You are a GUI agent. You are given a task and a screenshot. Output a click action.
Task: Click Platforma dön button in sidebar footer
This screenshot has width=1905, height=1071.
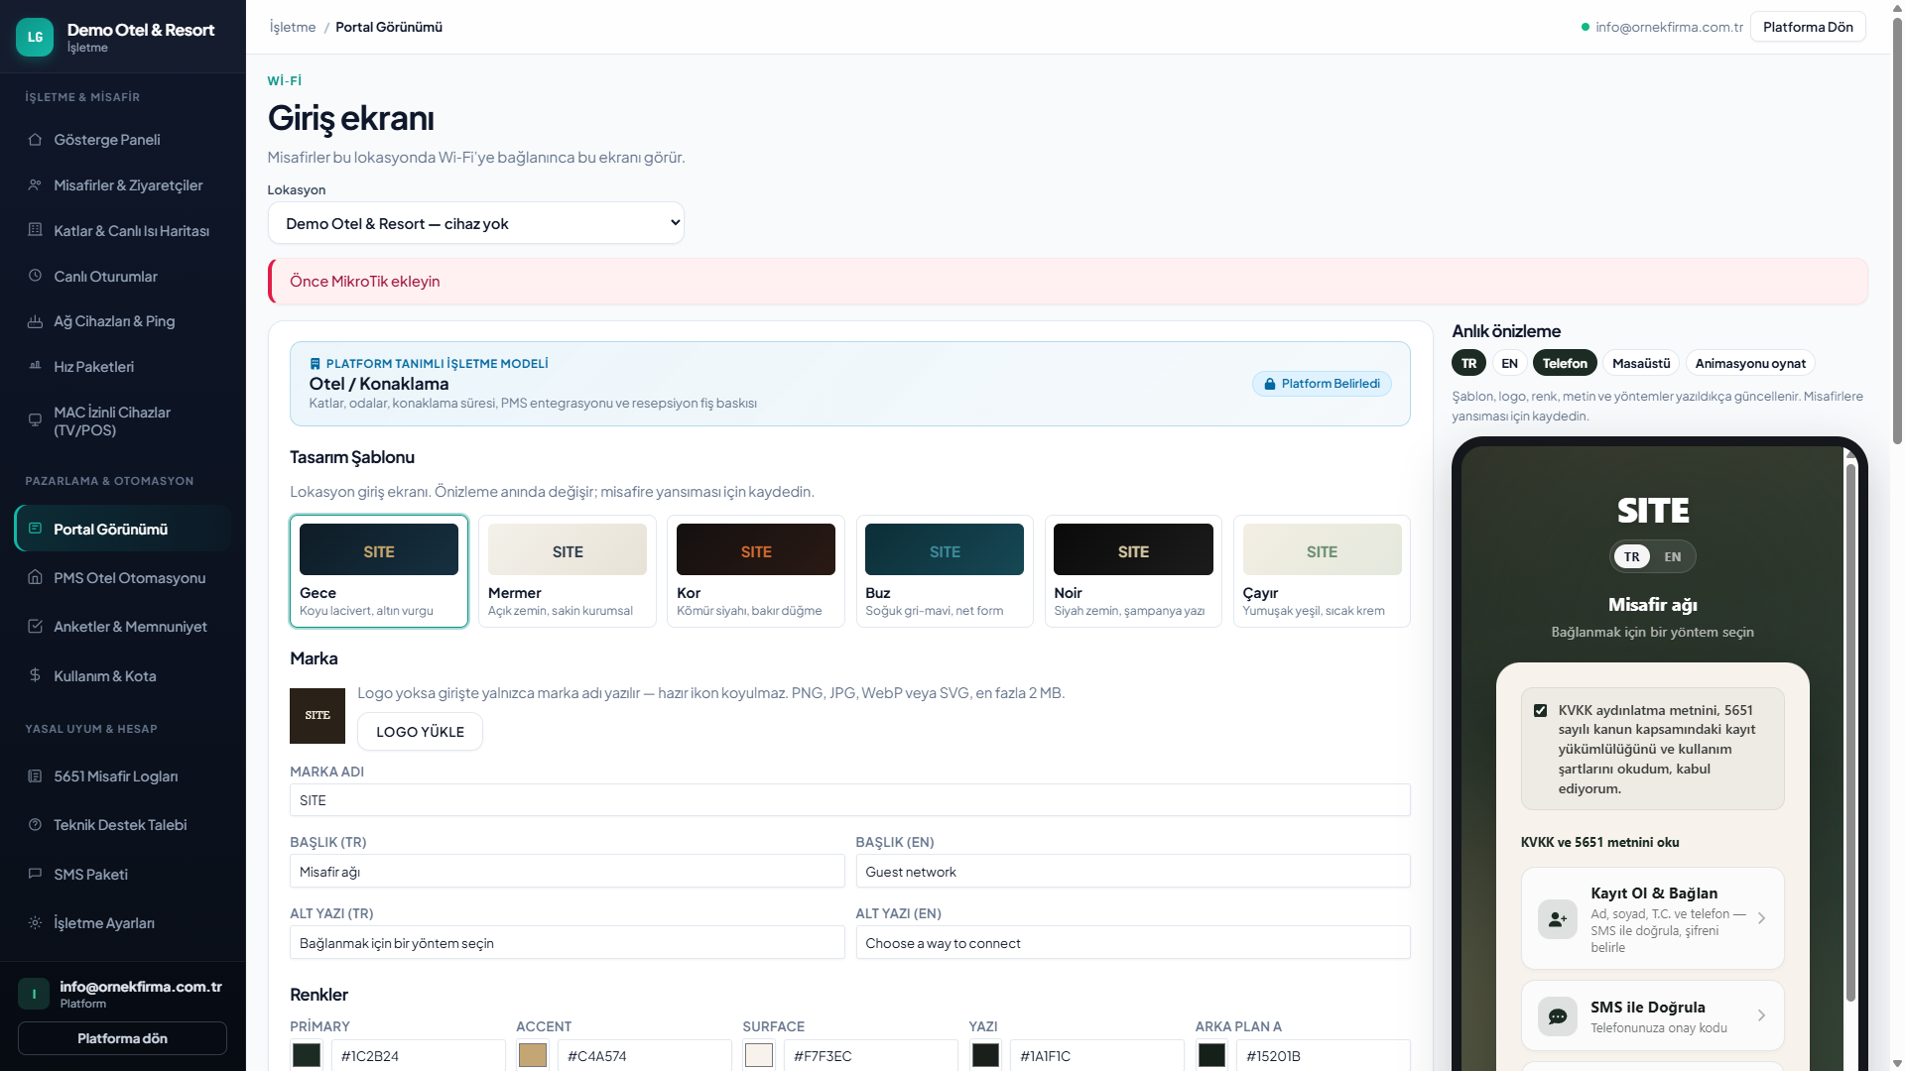[122, 1038]
